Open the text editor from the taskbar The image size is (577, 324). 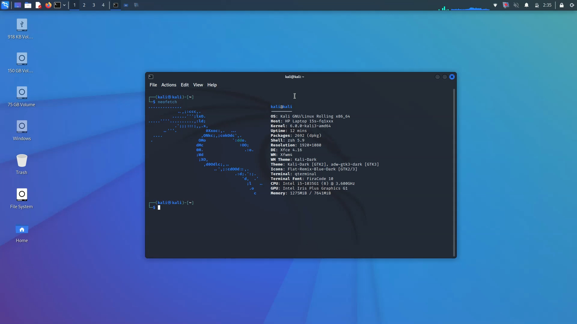38,5
